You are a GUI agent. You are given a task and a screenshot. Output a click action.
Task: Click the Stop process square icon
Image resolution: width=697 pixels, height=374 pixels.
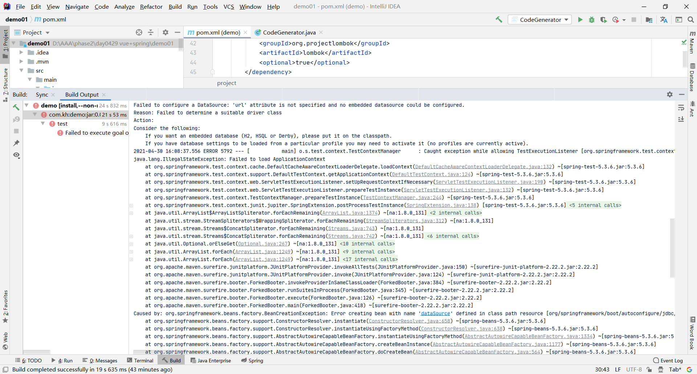[634, 20]
